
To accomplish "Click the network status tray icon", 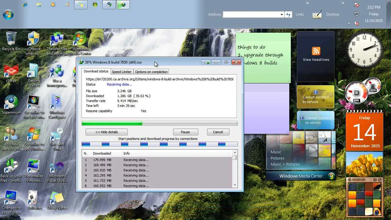I will click(356, 14).
